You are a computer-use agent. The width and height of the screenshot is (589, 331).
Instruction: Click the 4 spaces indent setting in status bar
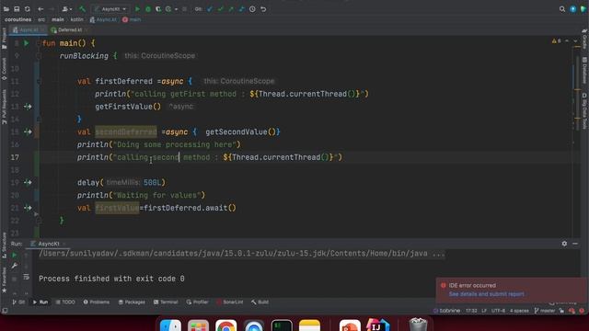[519, 311]
